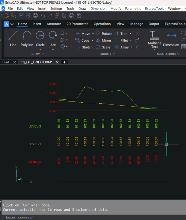Click the red Erase X icon

[137, 33]
